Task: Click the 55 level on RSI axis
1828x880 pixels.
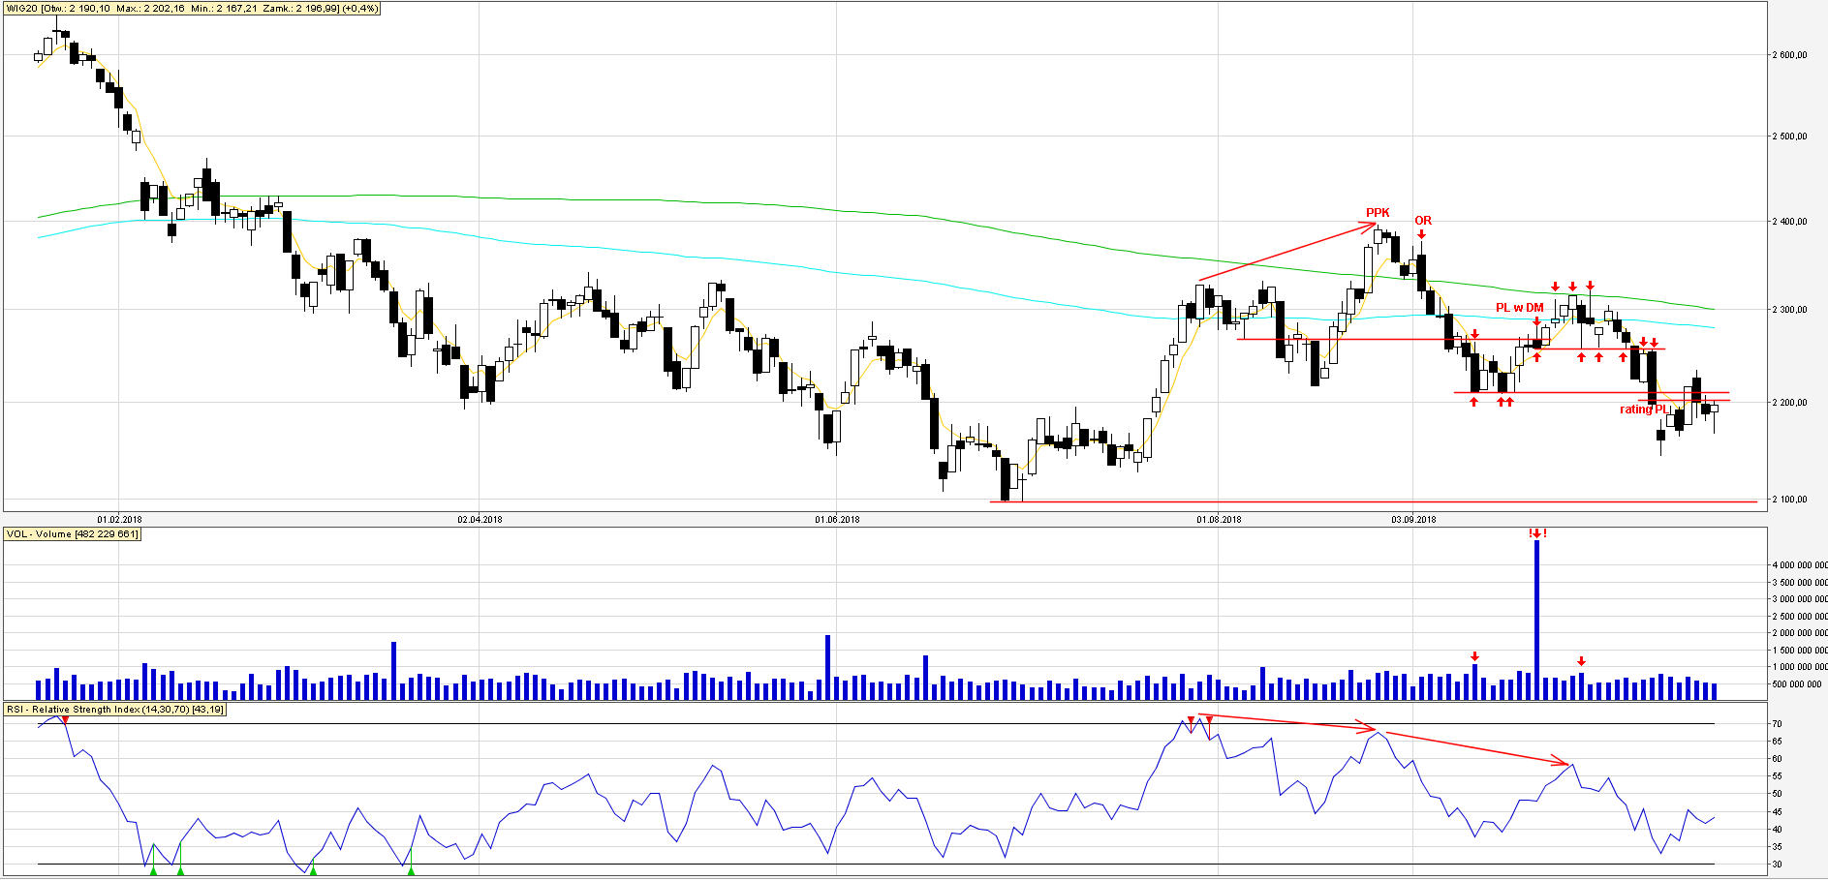Action: click(x=1778, y=776)
